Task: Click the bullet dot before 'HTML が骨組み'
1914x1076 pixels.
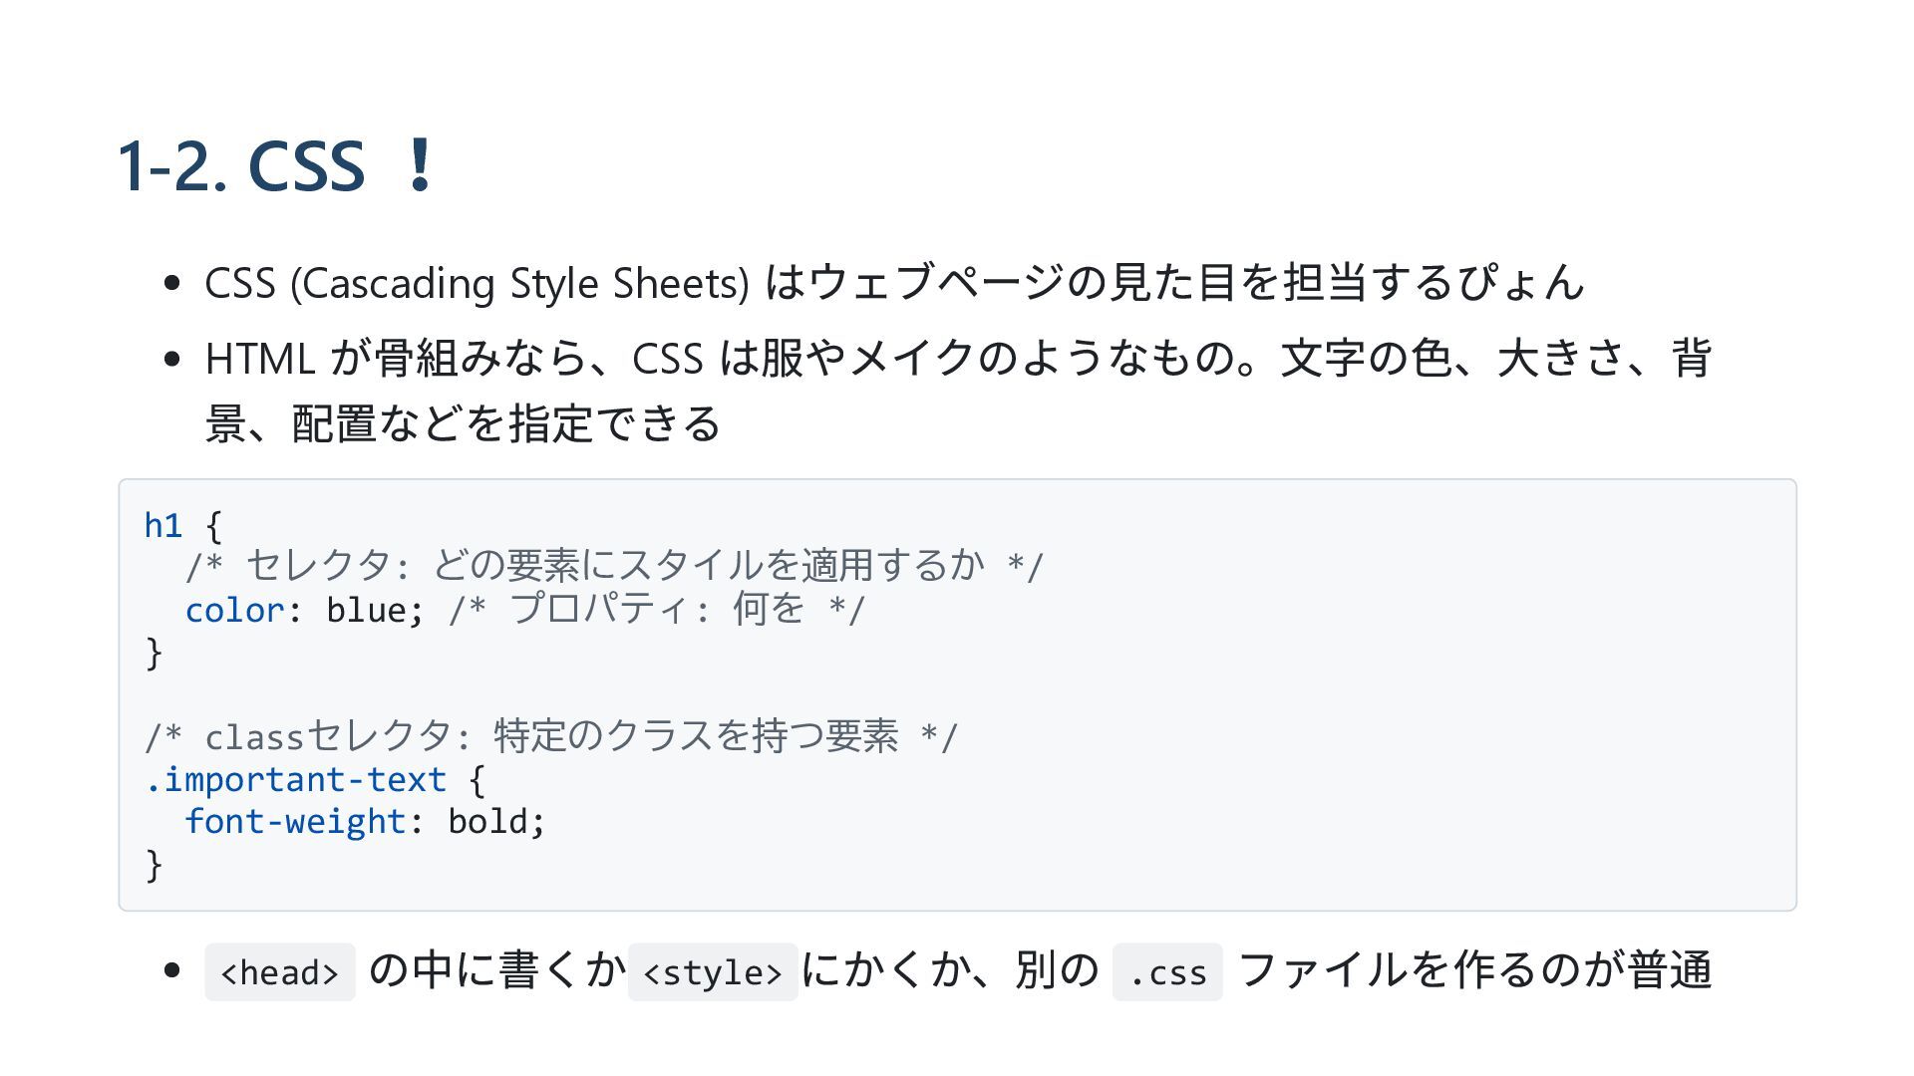Action: click(x=171, y=360)
